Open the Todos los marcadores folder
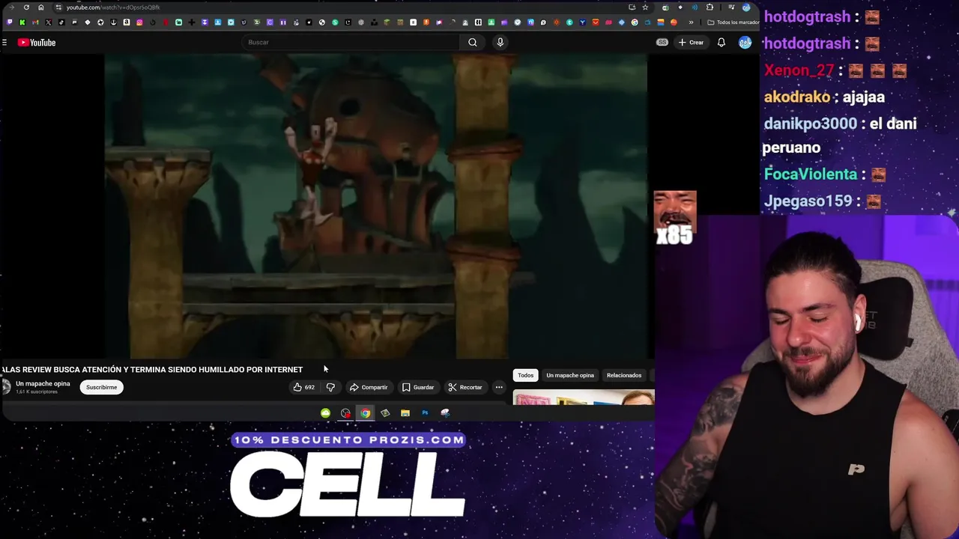 pyautogui.click(x=733, y=22)
